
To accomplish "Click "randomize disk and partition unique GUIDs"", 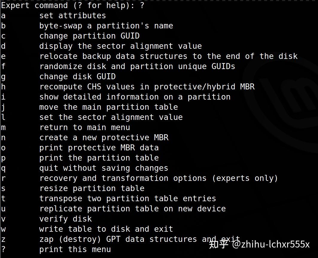I will pos(137,66).
